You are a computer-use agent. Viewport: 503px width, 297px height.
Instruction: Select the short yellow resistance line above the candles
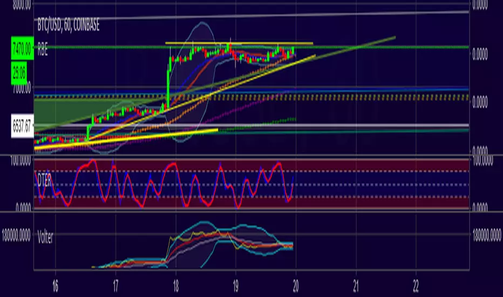click(x=239, y=43)
